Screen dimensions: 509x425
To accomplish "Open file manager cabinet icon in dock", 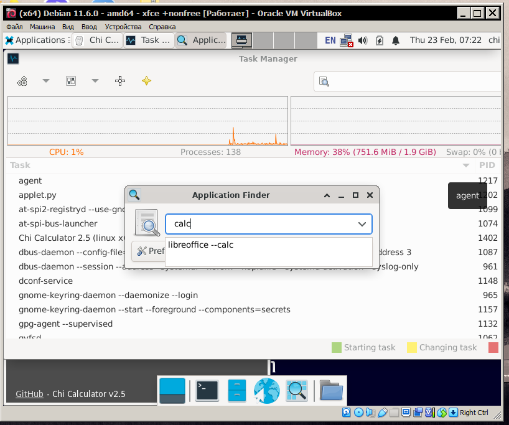I will pos(236,391).
